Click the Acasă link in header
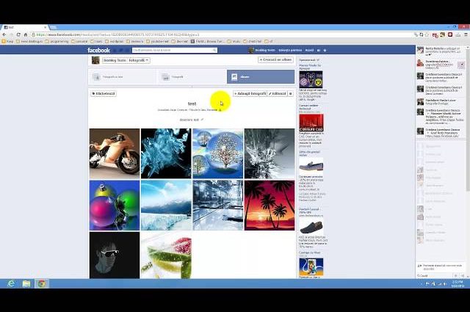470x312 pixels. 309,51
